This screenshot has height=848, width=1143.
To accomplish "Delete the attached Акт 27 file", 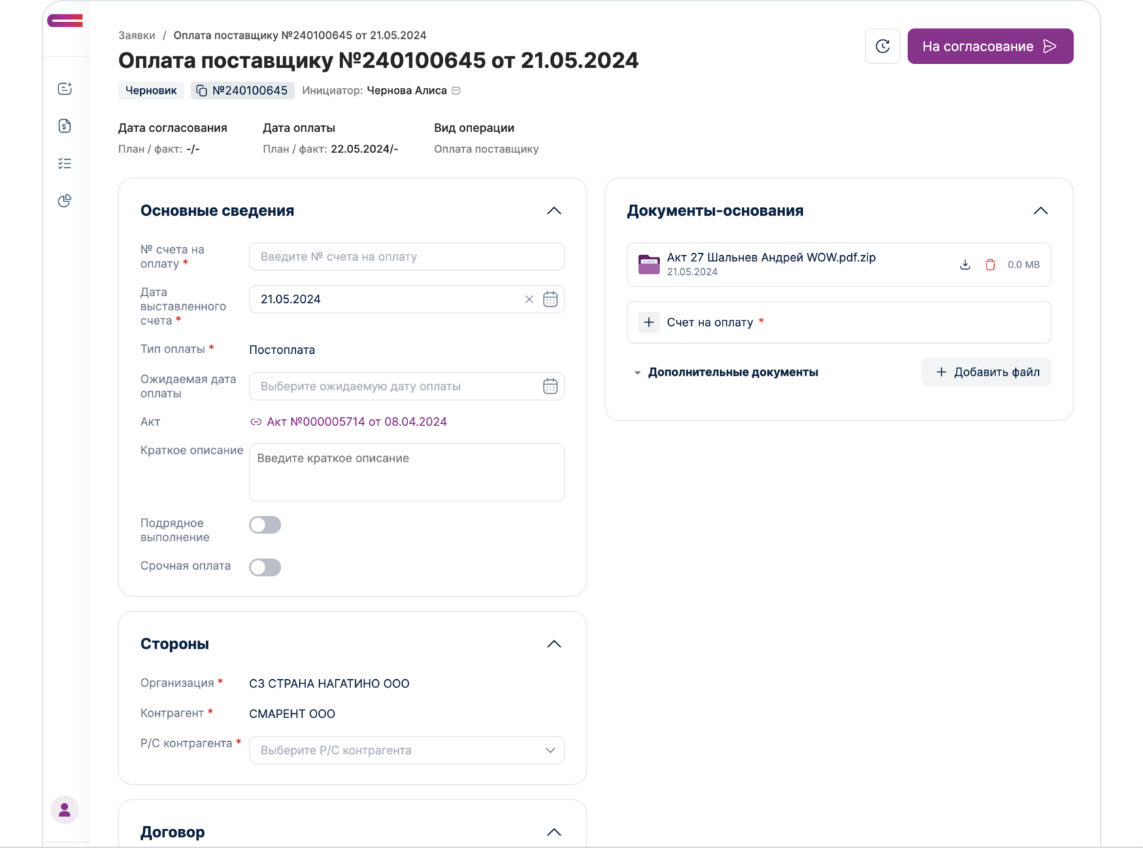I will tap(990, 265).
